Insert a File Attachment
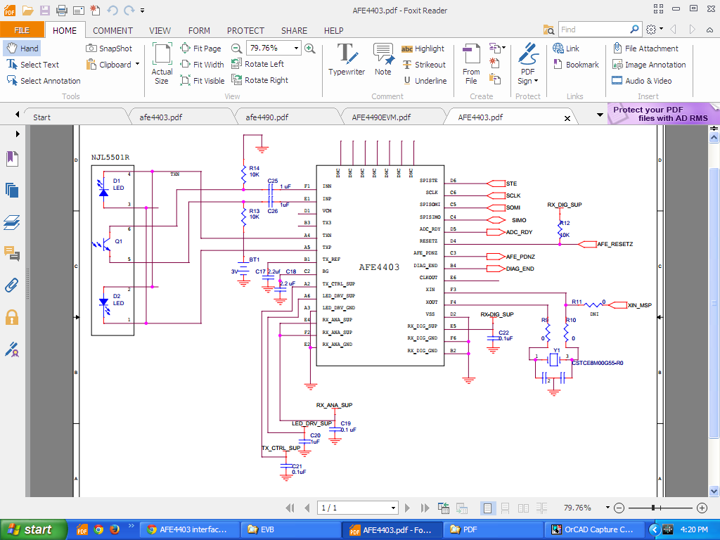The image size is (720, 540). (x=645, y=49)
